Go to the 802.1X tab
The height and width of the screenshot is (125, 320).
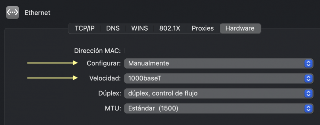(170, 28)
